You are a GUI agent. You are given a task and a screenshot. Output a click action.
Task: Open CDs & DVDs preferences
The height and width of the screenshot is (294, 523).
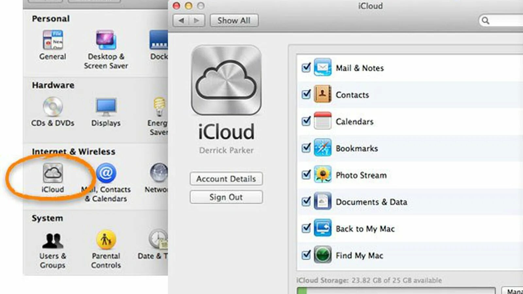point(53,107)
